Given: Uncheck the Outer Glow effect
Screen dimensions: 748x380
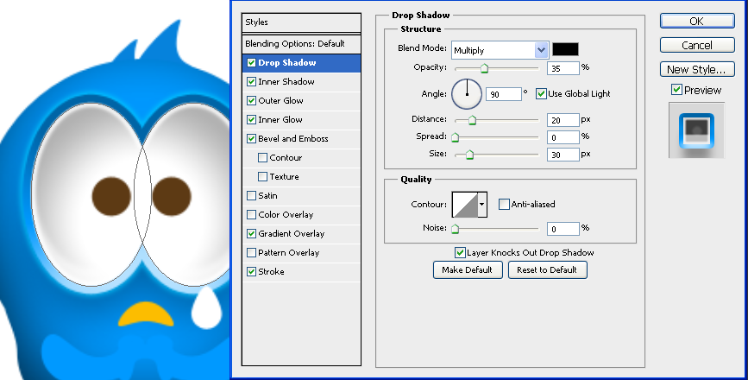Looking at the screenshot, I should [251, 101].
